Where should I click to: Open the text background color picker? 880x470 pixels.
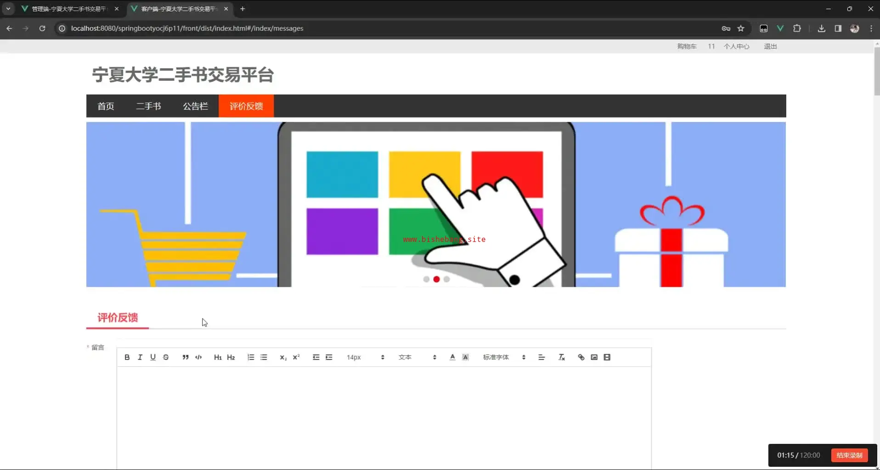(x=465, y=357)
